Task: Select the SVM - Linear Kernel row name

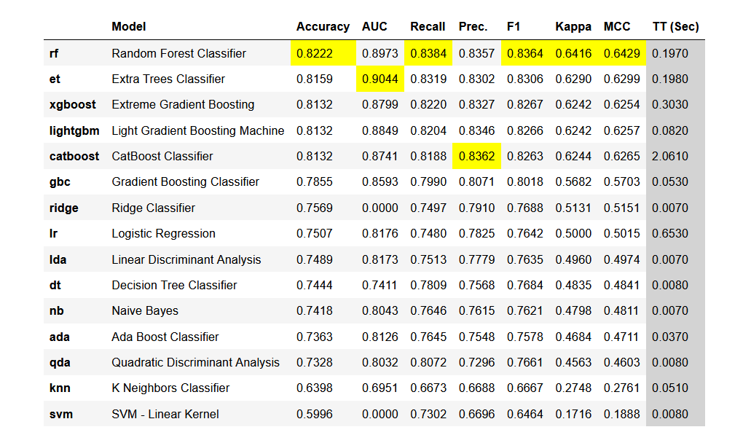Action: point(165,414)
